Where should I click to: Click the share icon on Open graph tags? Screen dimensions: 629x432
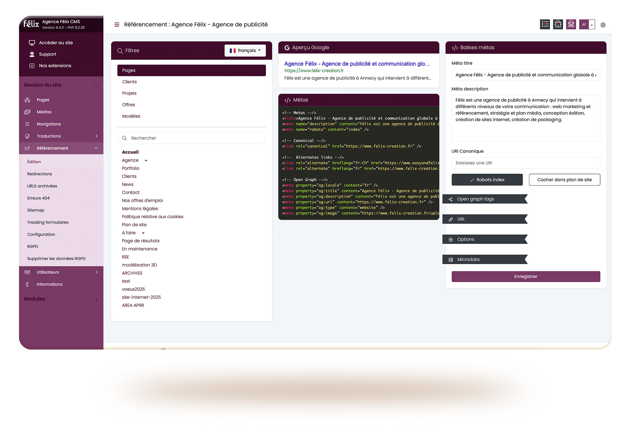point(450,199)
